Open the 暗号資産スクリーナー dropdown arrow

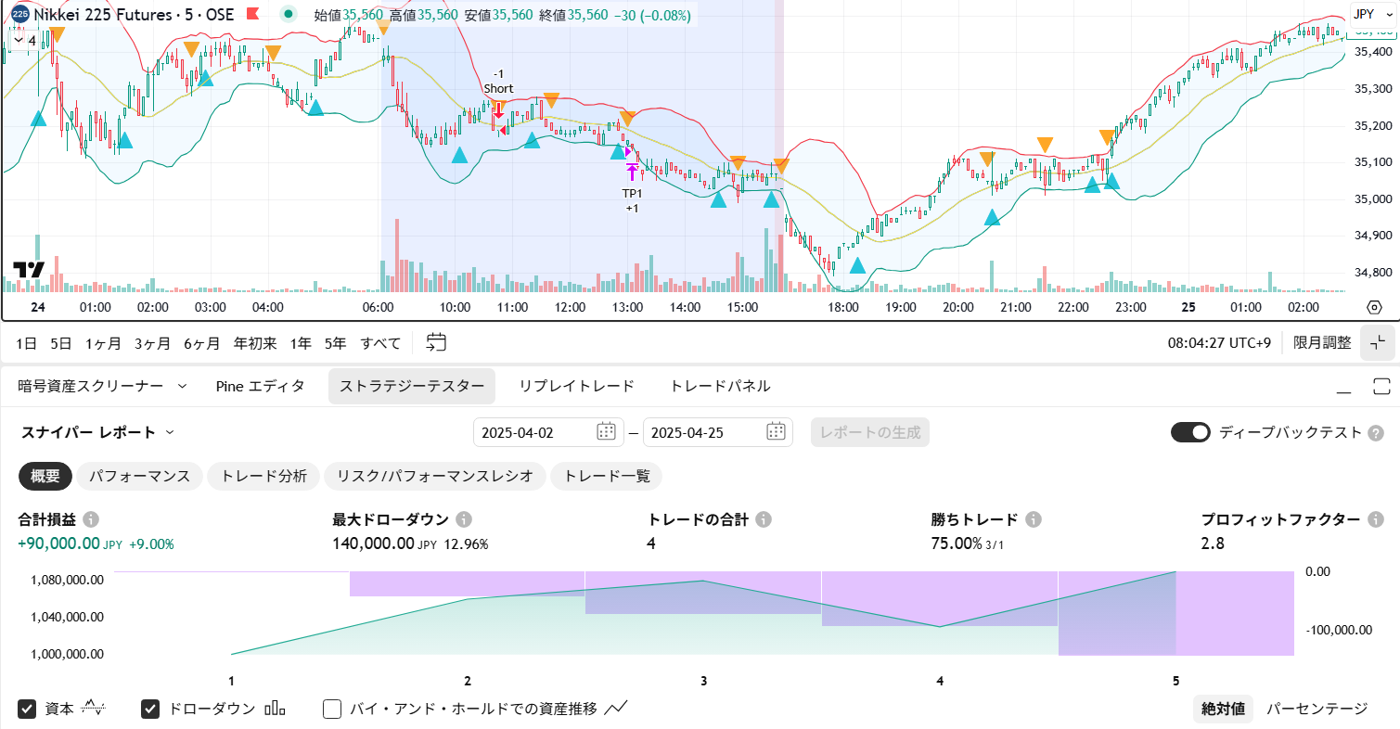(182, 386)
